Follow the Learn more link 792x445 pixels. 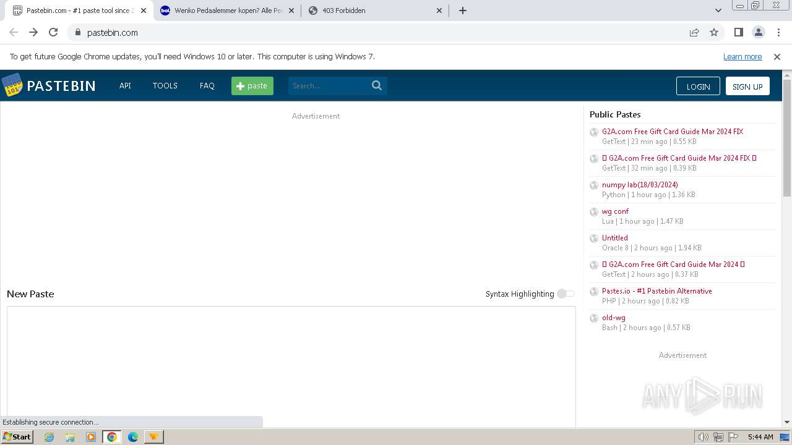tap(742, 57)
